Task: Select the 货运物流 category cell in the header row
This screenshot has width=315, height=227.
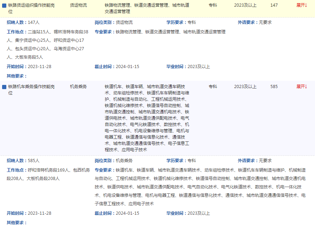Action: tap(78, 5)
